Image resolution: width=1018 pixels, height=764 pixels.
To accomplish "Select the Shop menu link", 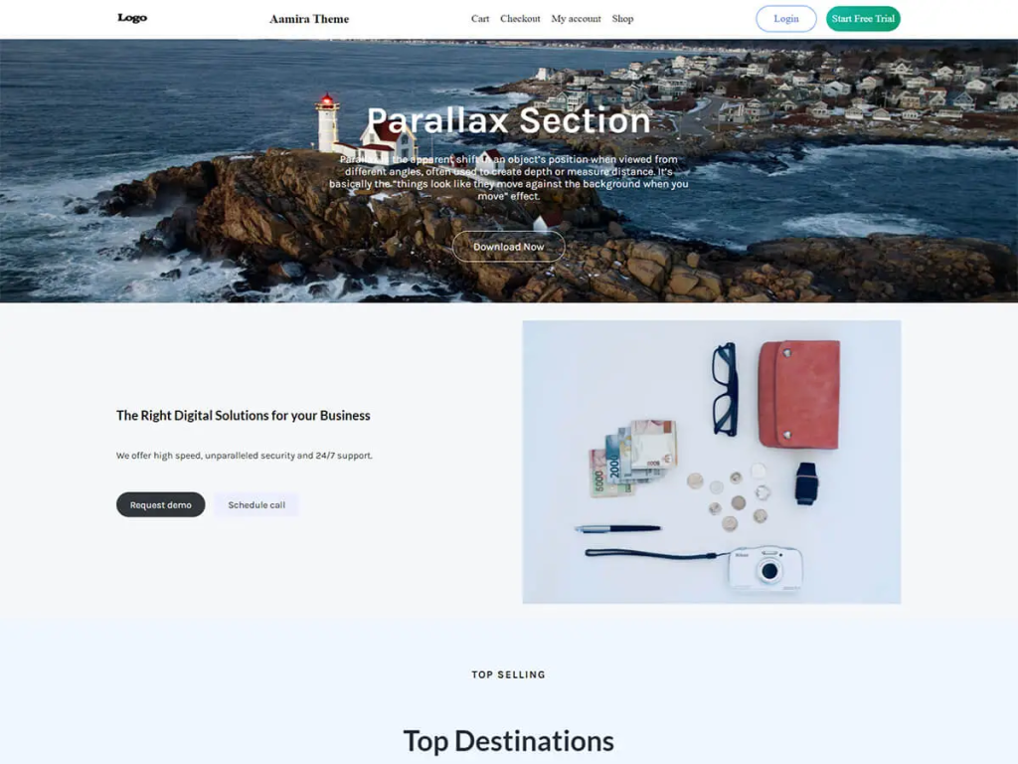I will (622, 19).
